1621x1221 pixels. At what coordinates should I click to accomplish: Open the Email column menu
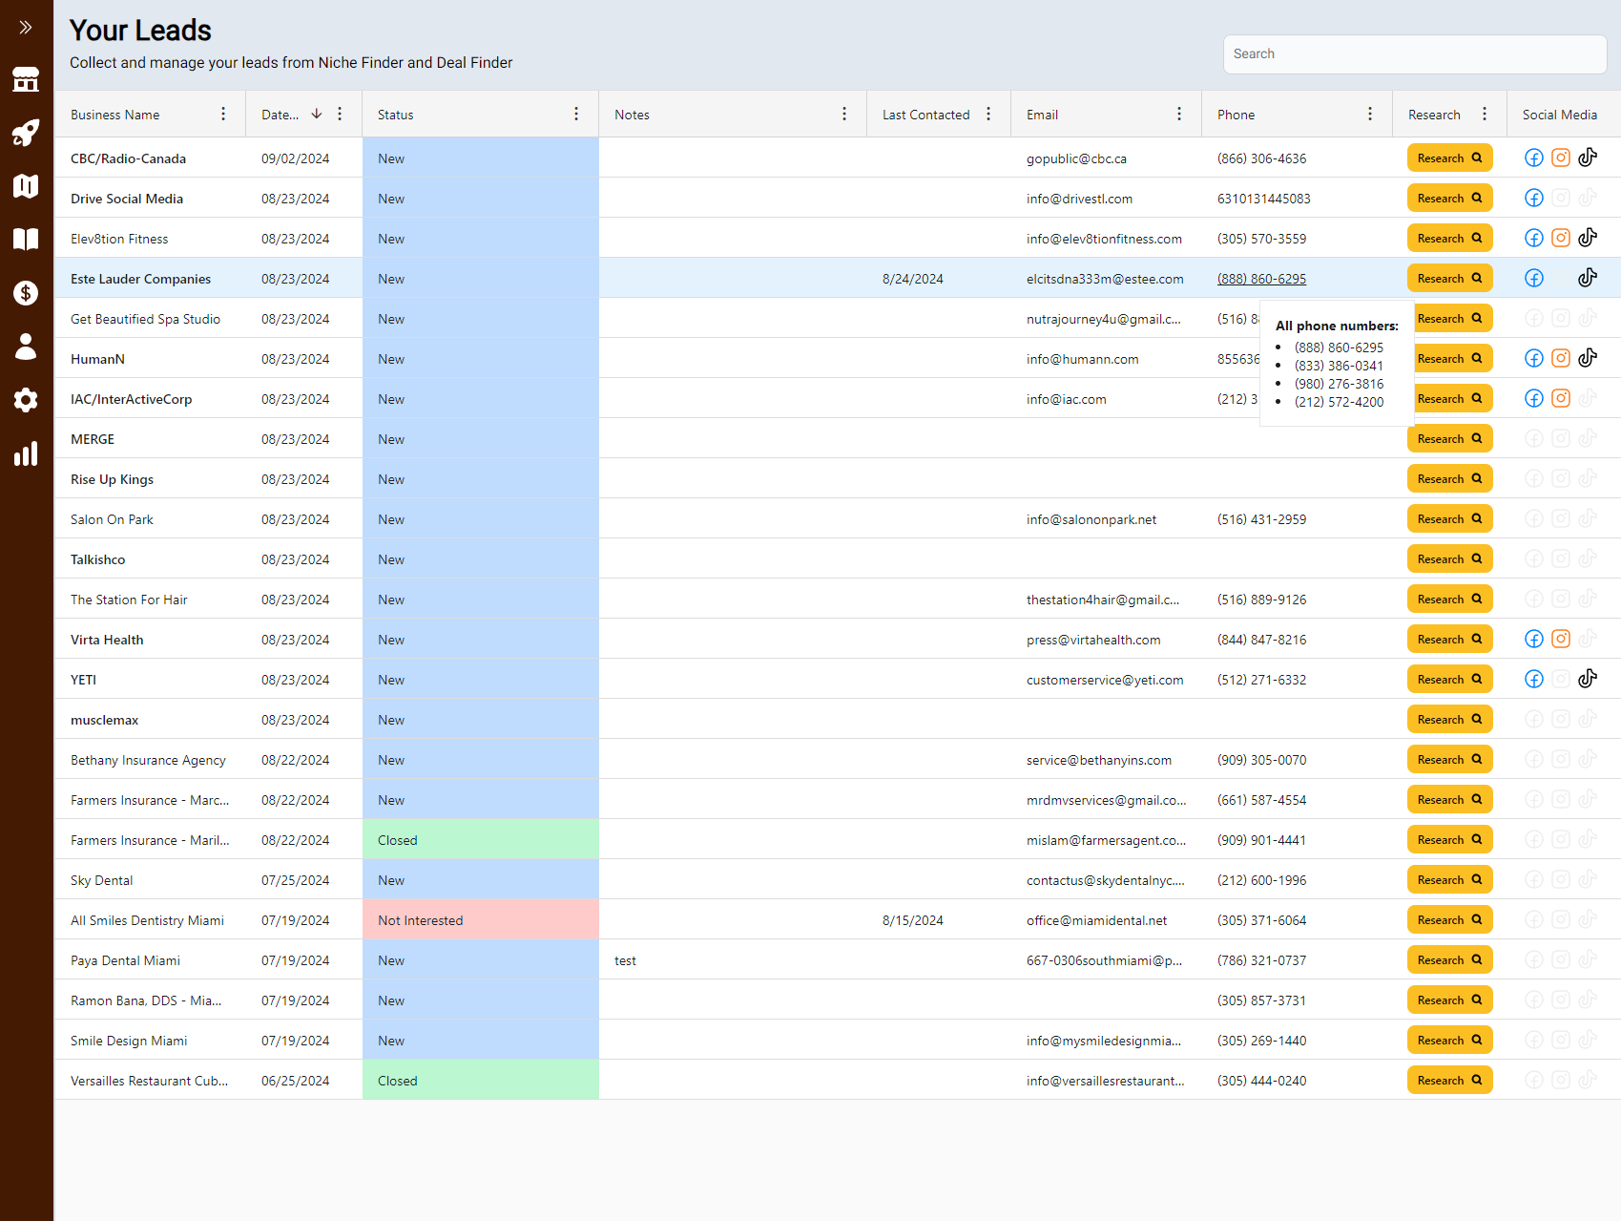[1179, 114]
